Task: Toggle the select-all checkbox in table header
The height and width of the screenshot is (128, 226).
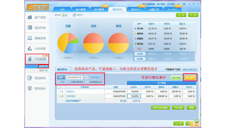Action: (60, 87)
